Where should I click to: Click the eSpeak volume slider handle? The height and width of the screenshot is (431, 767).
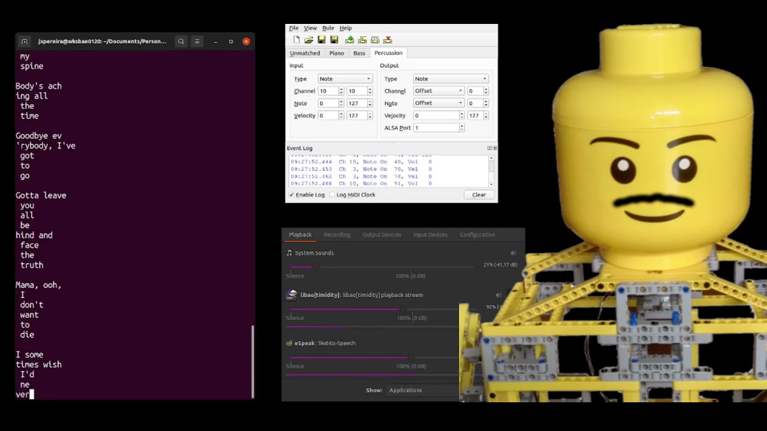410,357
